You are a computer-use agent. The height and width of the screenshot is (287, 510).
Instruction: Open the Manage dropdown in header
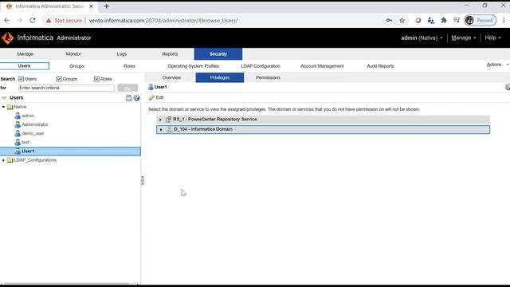(464, 37)
